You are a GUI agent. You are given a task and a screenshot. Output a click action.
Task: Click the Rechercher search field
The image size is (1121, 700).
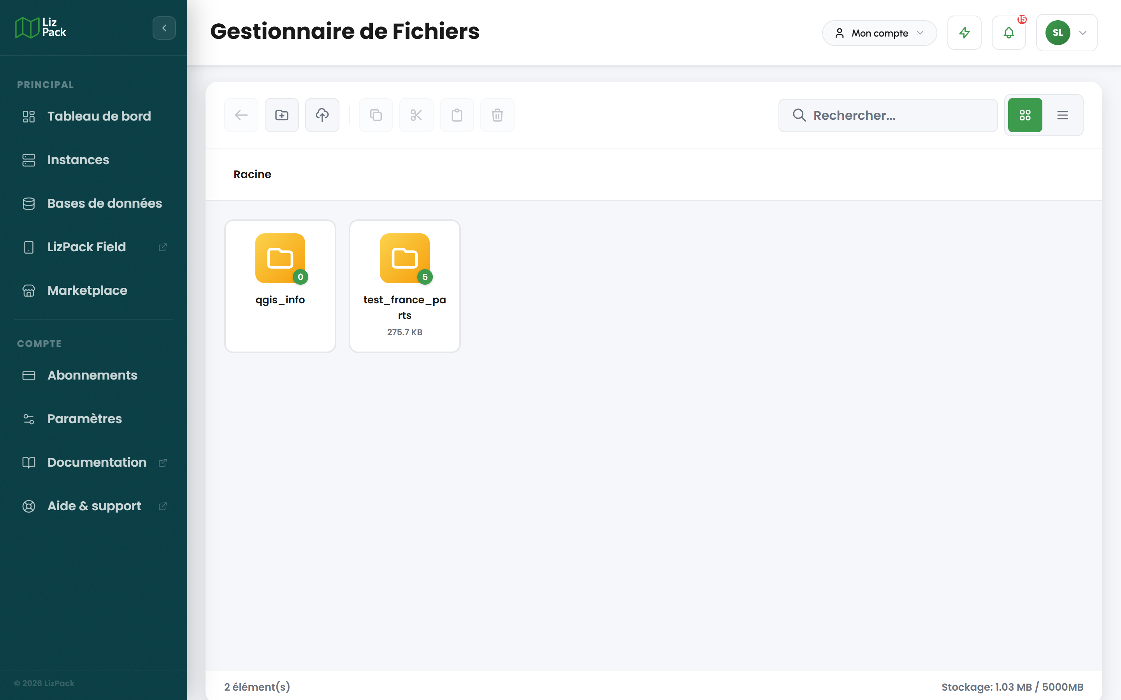[x=888, y=115]
